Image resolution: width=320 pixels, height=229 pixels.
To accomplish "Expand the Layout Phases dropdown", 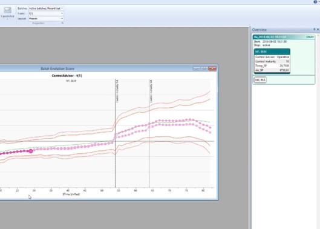I will click(46, 19).
